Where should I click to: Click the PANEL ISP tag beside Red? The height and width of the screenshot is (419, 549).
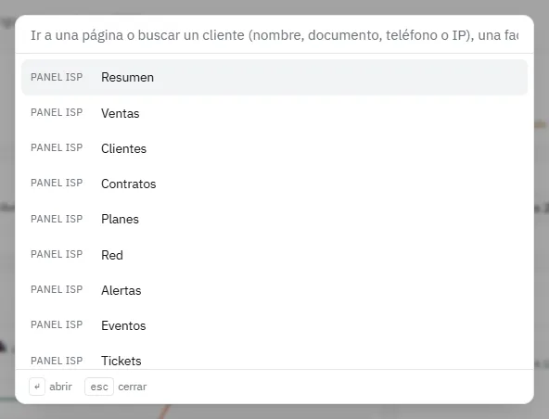(57, 254)
